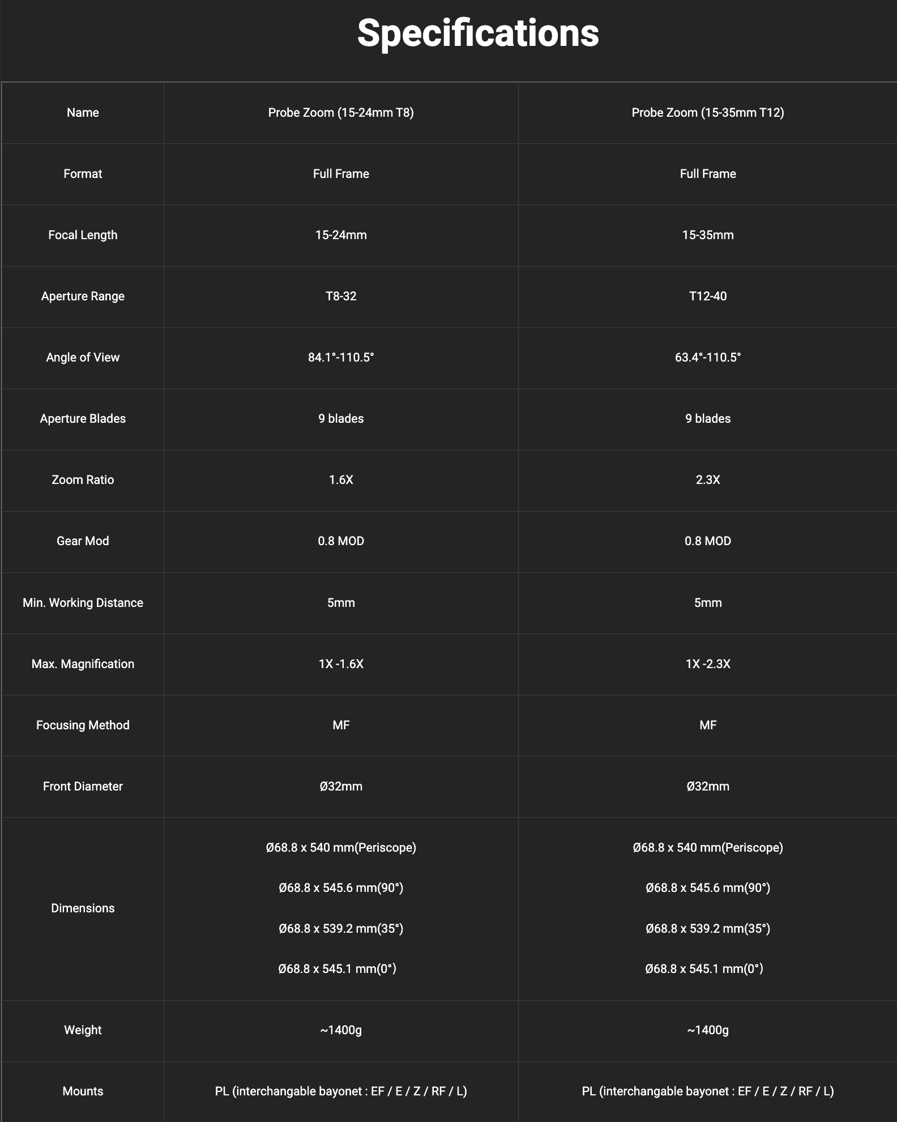The image size is (897, 1122).
Task: Click the 1X -1.6X max magnification value
Action: pyautogui.click(x=341, y=664)
